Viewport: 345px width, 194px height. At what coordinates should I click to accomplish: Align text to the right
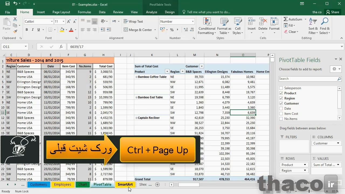pos(95,30)
